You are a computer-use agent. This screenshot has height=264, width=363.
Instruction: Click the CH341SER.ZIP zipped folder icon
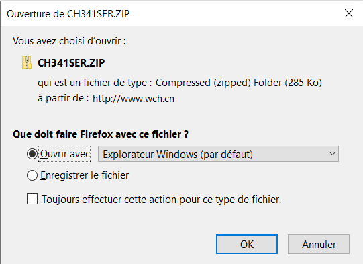[x=27, y=62]
